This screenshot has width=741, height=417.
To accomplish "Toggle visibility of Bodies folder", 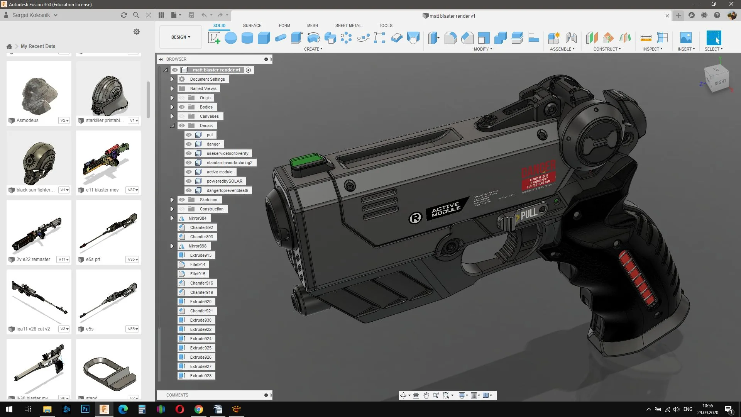I will tap(182, 107).
